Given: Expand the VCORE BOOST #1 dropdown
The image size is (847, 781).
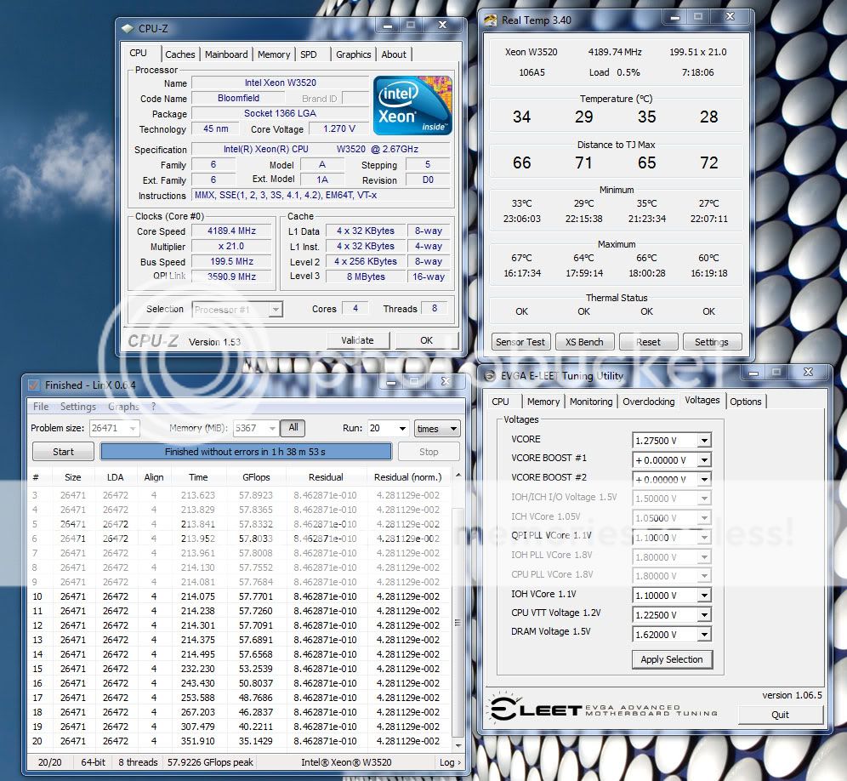Looking at the screenshot, I should 704,460.
